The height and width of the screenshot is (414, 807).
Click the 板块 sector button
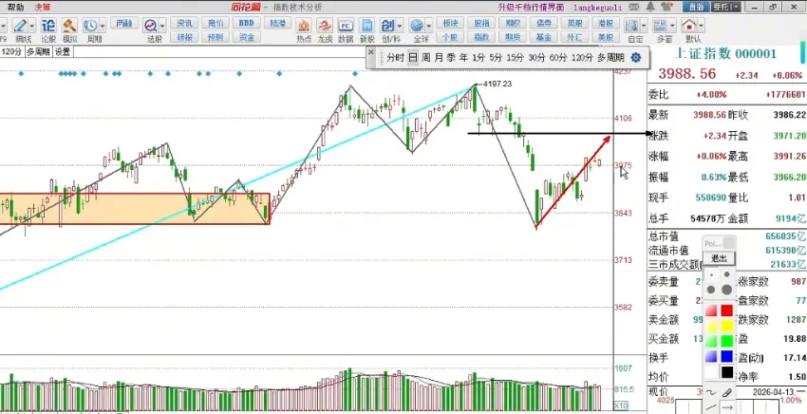pos(450,23)
